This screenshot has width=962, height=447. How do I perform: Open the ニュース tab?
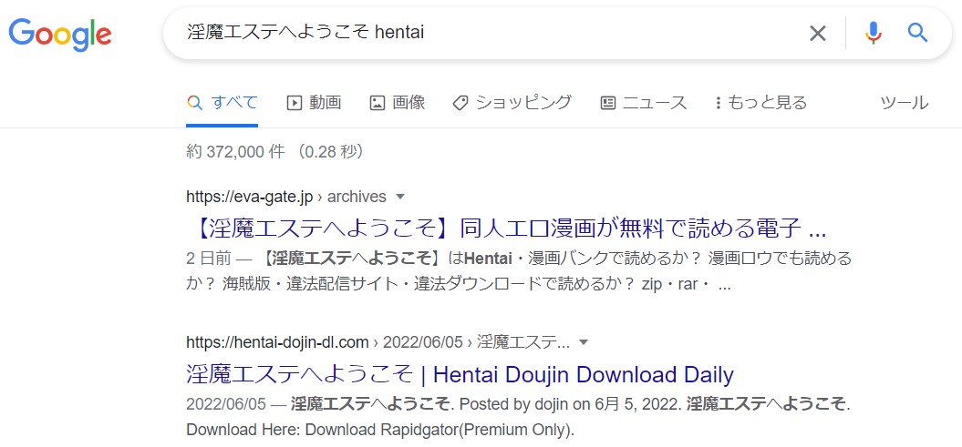click(644, 102)
